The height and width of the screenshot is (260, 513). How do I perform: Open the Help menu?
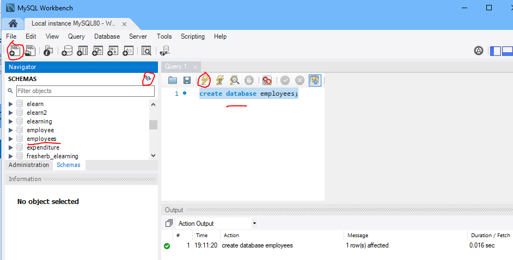pyautogui.click(x=220, y=36)
